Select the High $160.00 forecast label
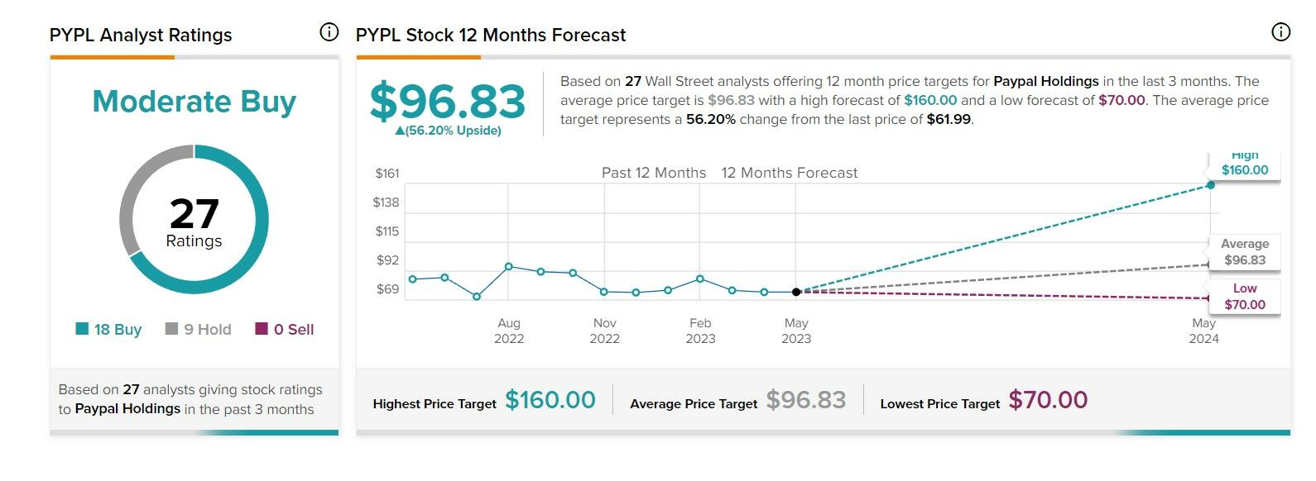 point(1244,165)
